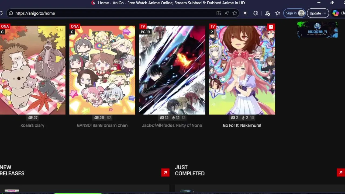Minimize the browser window

point(319,3)
